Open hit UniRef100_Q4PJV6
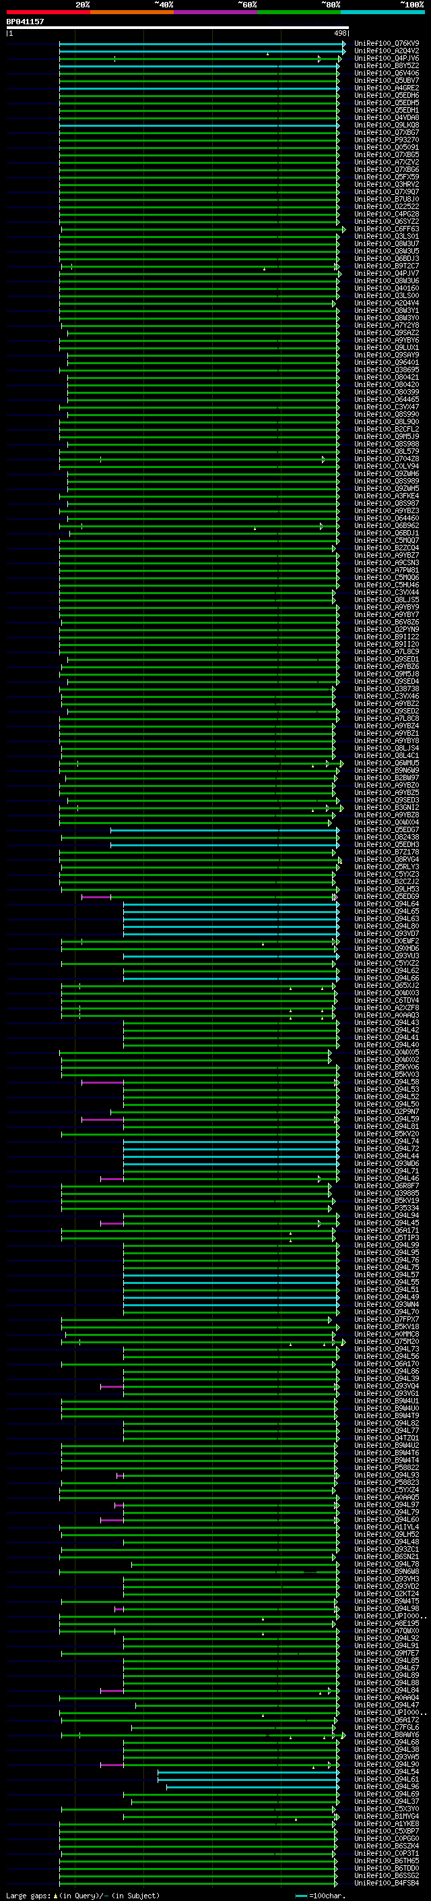The height and width of the screenshot is (1901, 431). (x=387, y=58)
